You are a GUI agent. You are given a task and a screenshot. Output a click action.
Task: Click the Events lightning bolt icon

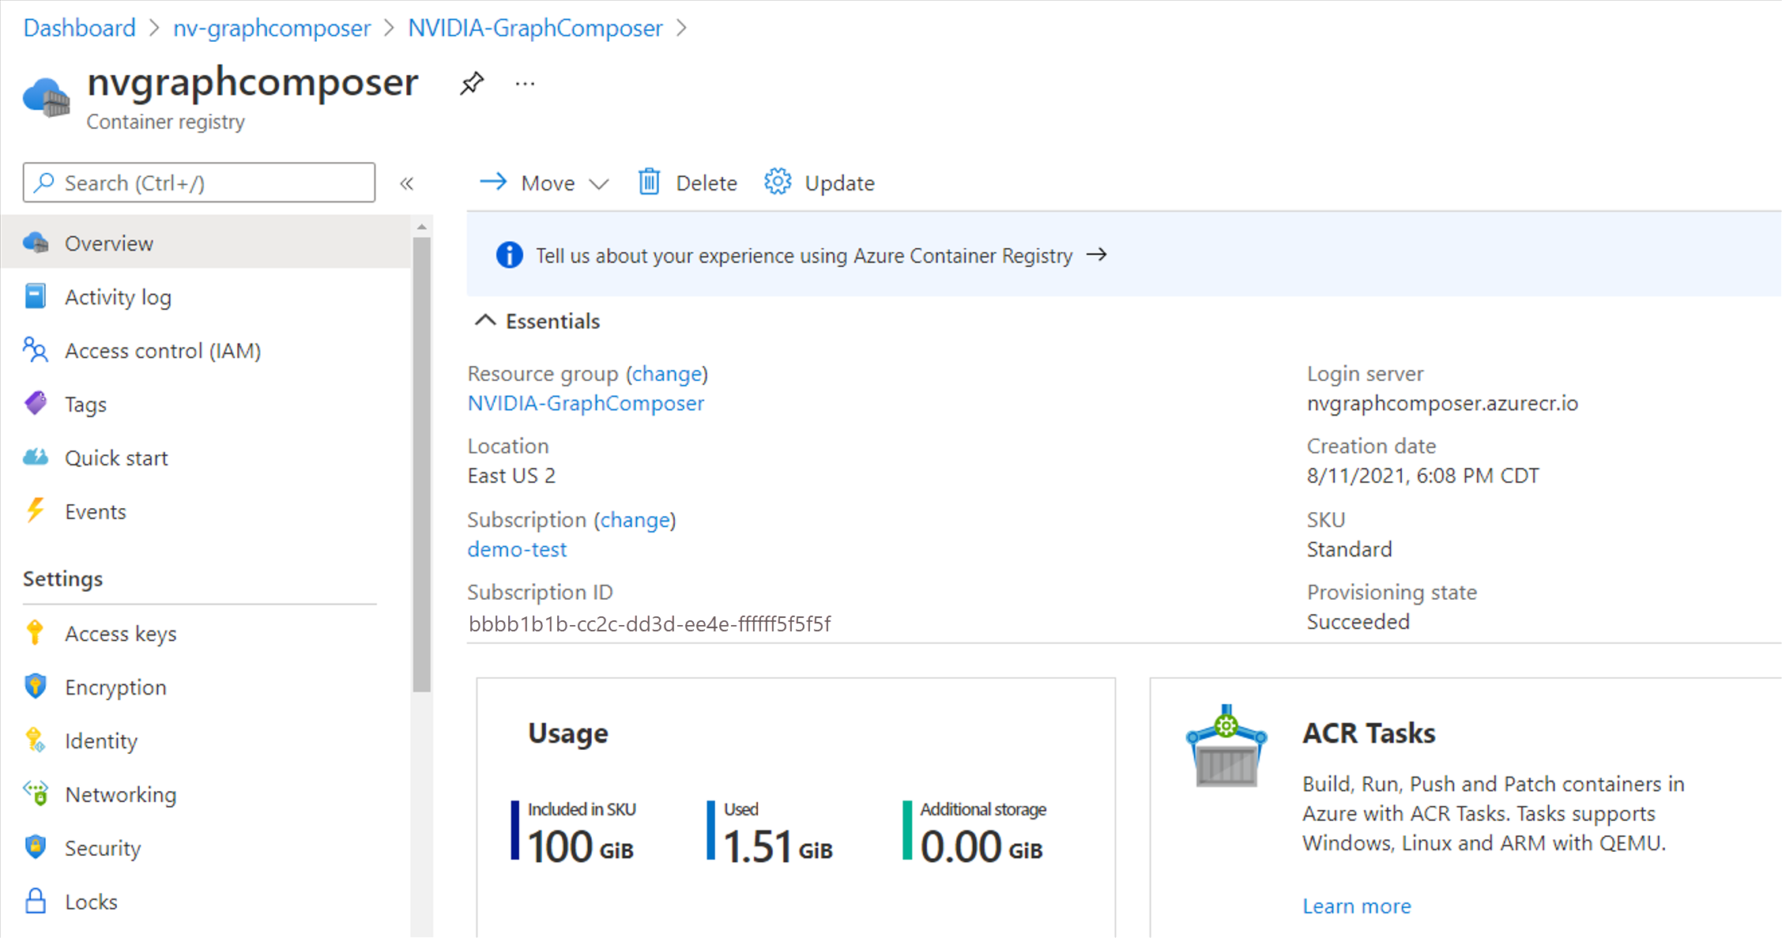(36, 511)
